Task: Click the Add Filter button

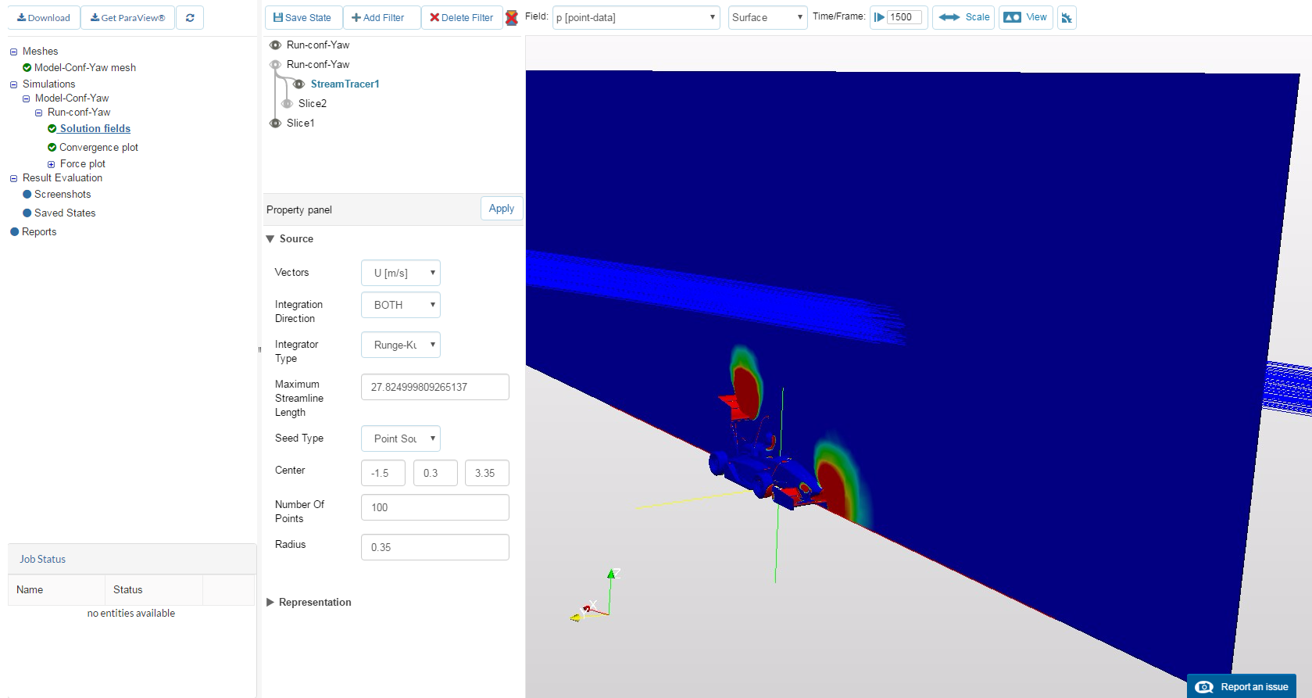Action: 382,17
